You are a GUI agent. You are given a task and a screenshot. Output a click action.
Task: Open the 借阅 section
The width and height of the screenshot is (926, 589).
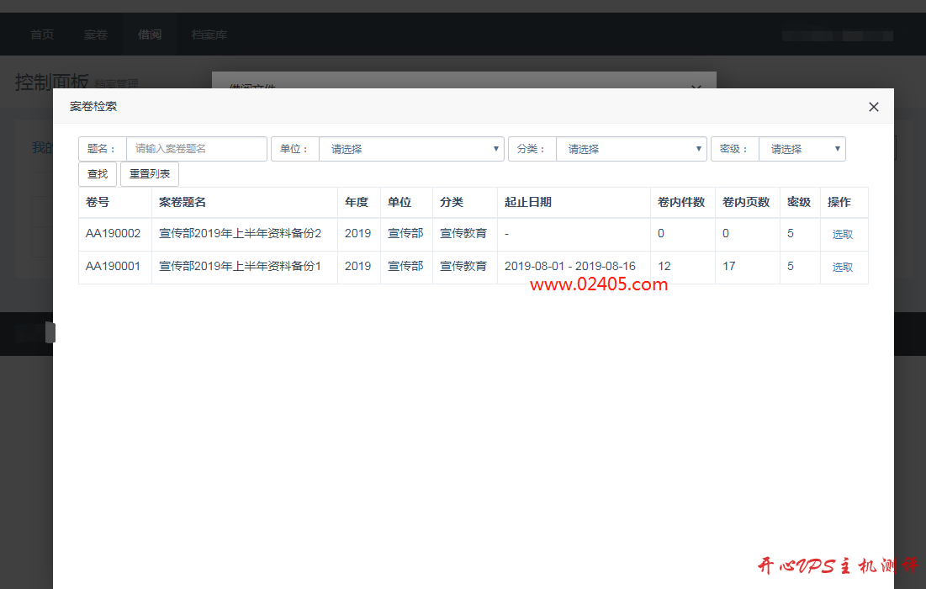pyautogui.click(x=150, y=34)
